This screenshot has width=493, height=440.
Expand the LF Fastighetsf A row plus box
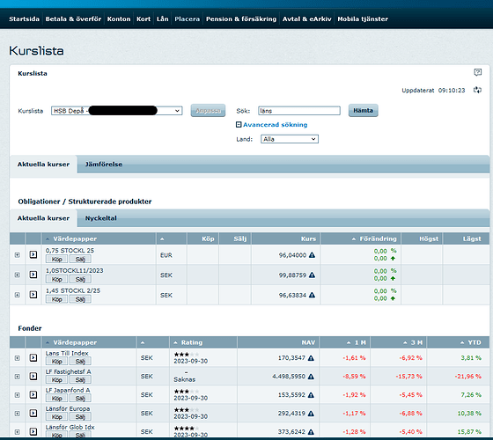pos(18,377)
